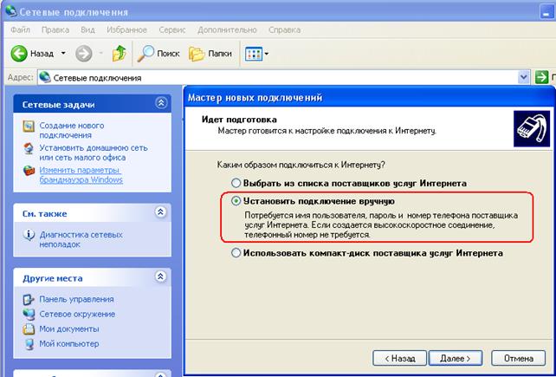
Task: Click the info icon beside Диагностика
Action: click(x=29, y=236)
